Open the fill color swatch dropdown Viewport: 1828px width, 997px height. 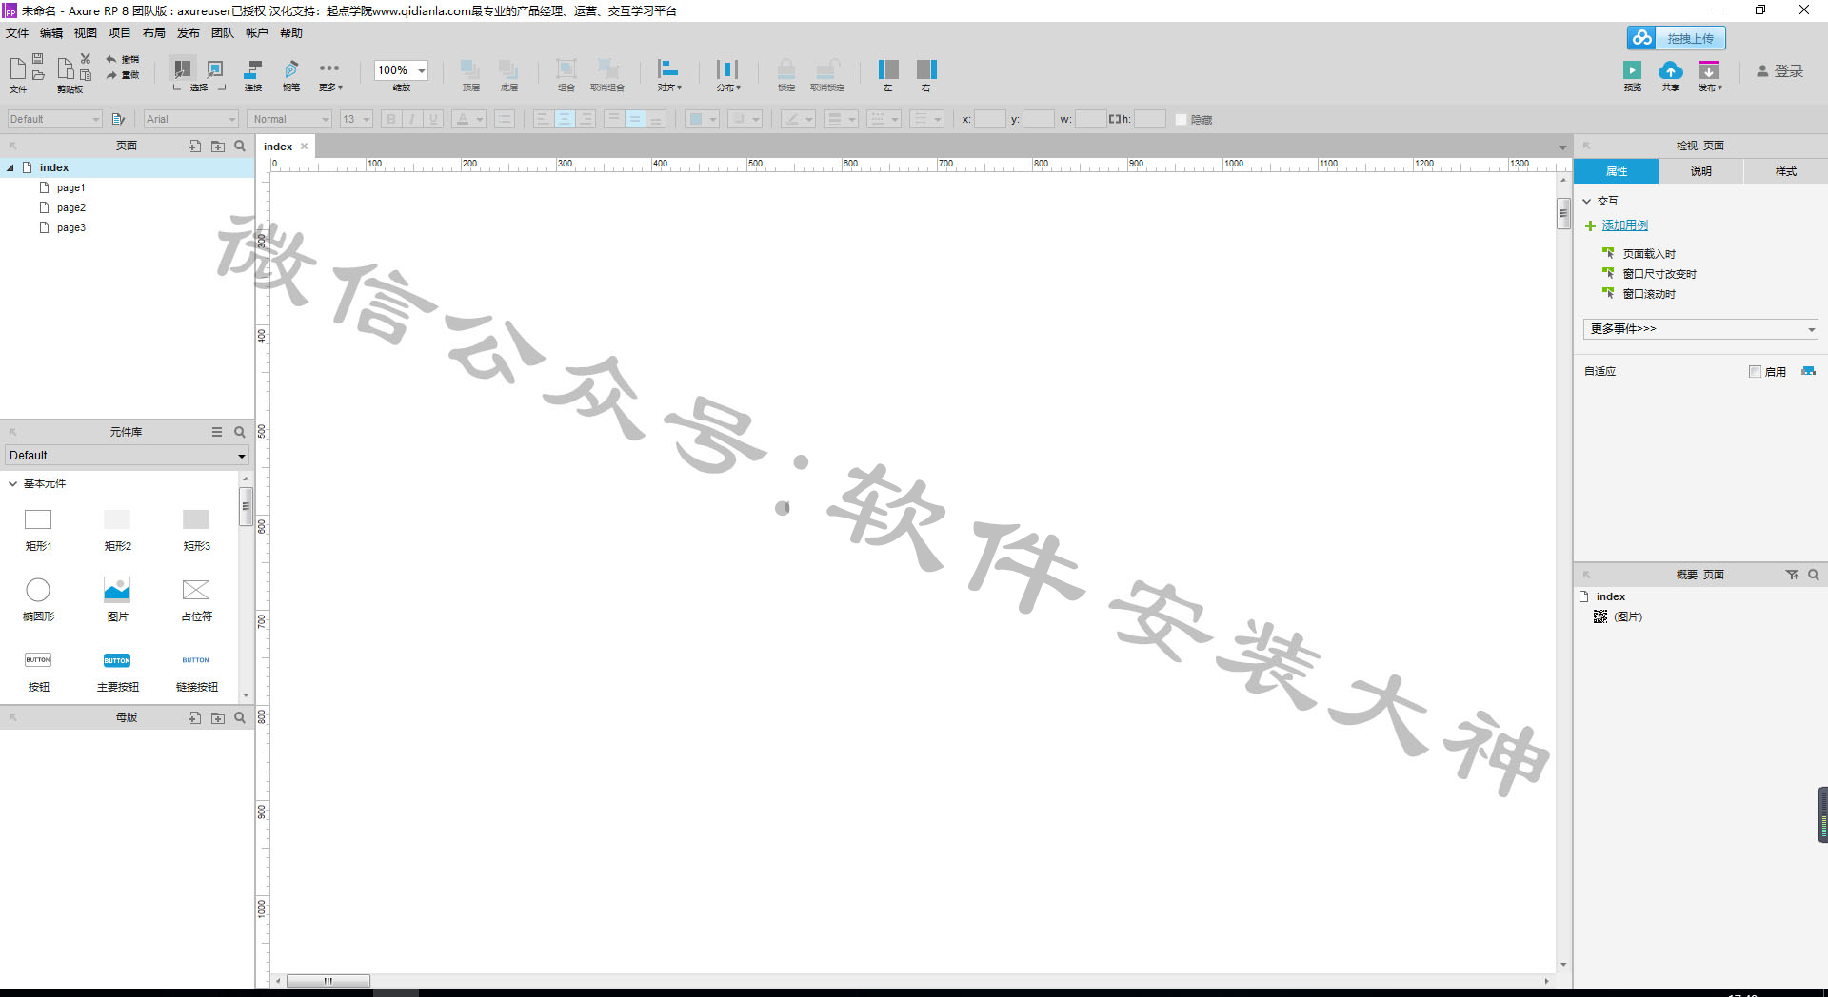pyautogui.click(x=703, y=119)
